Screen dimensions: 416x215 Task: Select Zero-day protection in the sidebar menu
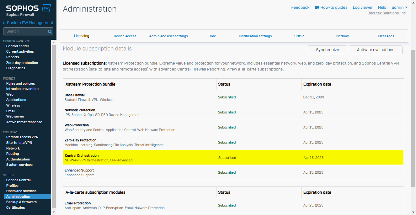click(22, 63)
